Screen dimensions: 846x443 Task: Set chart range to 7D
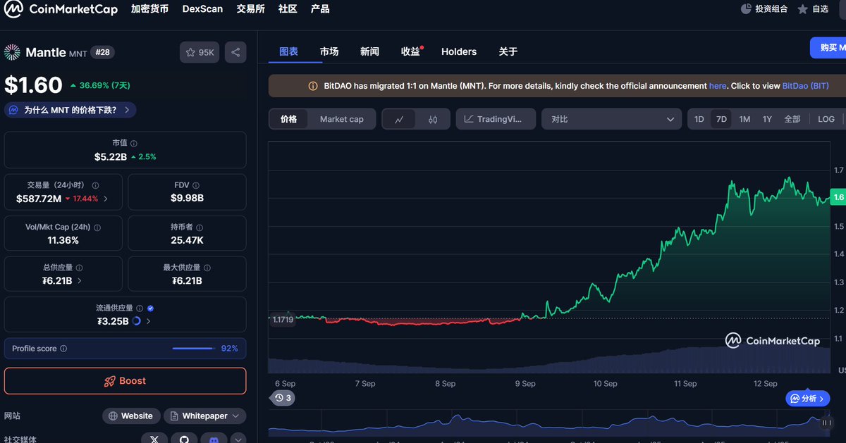tap(721, 119)
